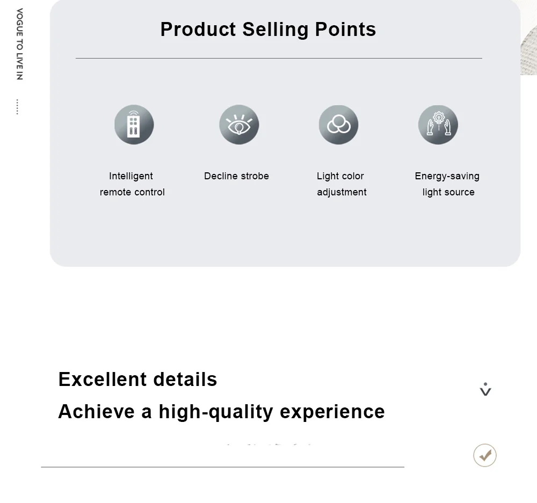Click the divider line under Product Selling Points
This screenshot has width=537, height=503.
279,58
